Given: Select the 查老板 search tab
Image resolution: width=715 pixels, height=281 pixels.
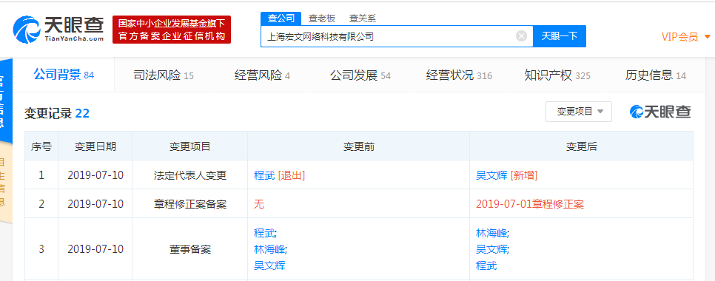Looking at the screenshot, I should (x=322, y=18).
